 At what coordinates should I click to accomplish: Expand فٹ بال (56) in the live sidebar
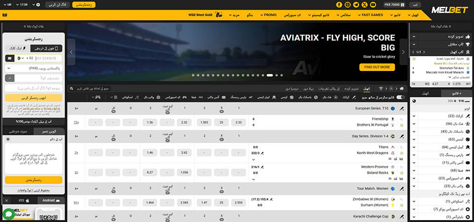tap(414, 124)
